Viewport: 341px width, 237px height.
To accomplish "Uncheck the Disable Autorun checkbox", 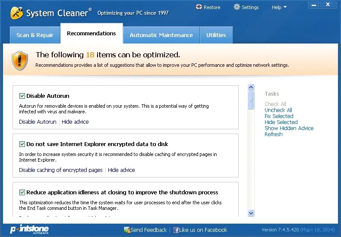I will click(x=22, y=96).
